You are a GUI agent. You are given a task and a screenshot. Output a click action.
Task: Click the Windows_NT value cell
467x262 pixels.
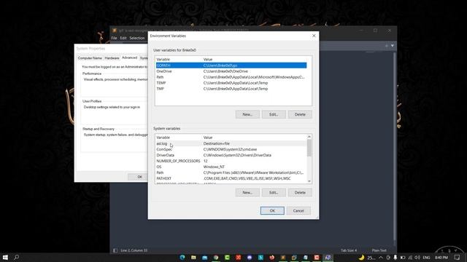[214, 167]
